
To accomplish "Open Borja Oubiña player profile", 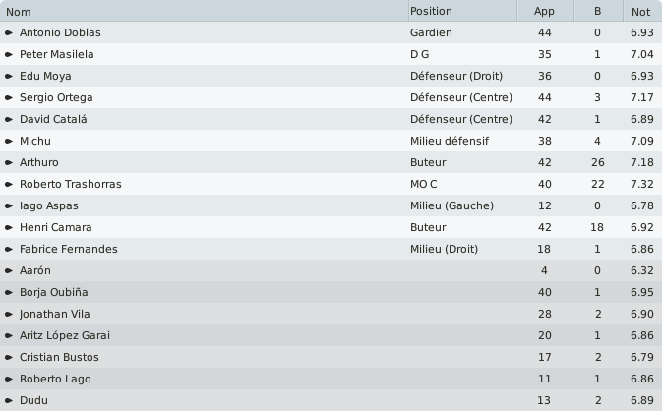I will click(54, 292).
